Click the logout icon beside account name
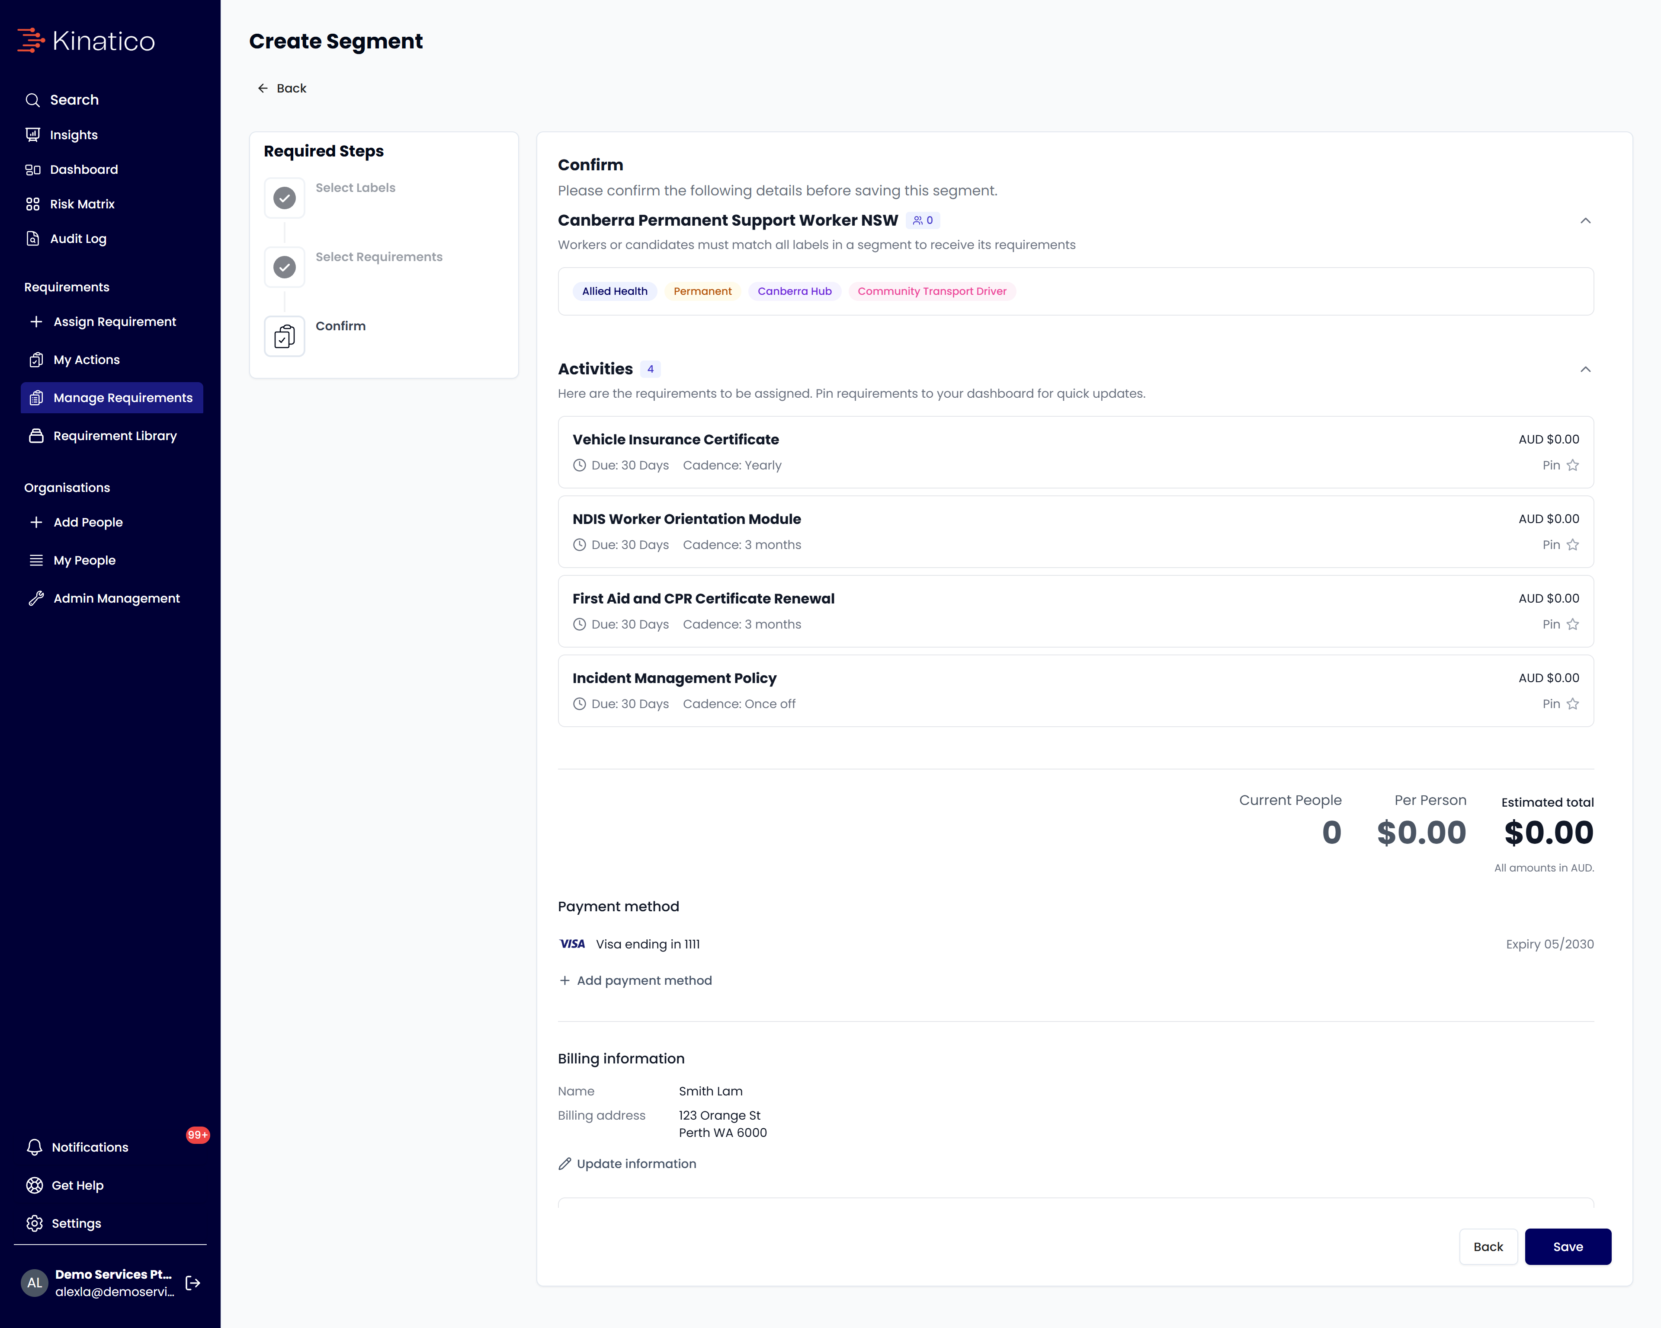1661x1328 pixels. point(192,1283)
